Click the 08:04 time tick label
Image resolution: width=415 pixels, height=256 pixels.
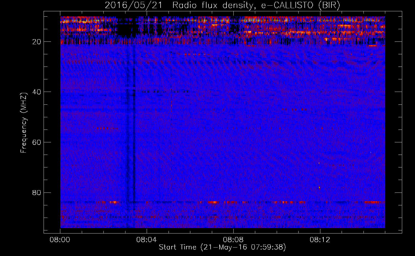tap(147, 240)
